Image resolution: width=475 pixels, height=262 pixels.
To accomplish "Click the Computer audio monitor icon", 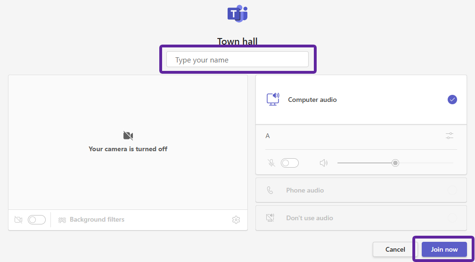I will point(273,100).
